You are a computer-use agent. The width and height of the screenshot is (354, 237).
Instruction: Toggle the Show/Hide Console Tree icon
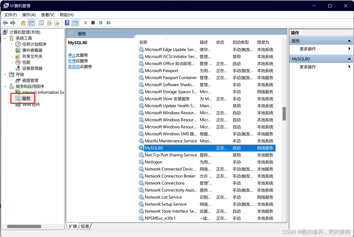click(31, 23)
